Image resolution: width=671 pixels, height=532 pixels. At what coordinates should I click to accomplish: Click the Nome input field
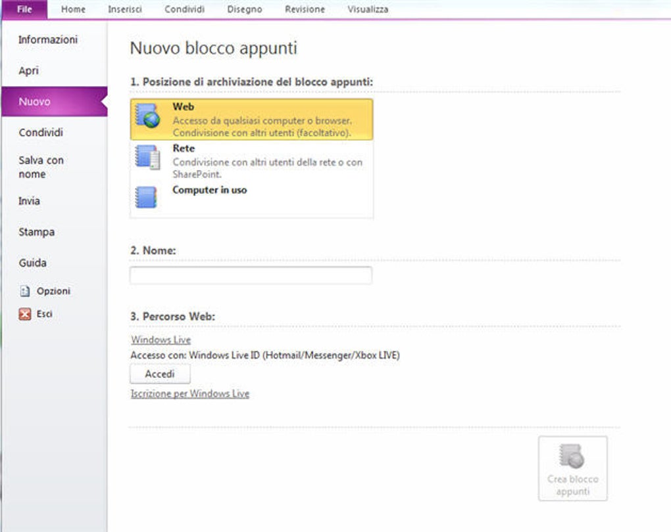tap(251, 275)
